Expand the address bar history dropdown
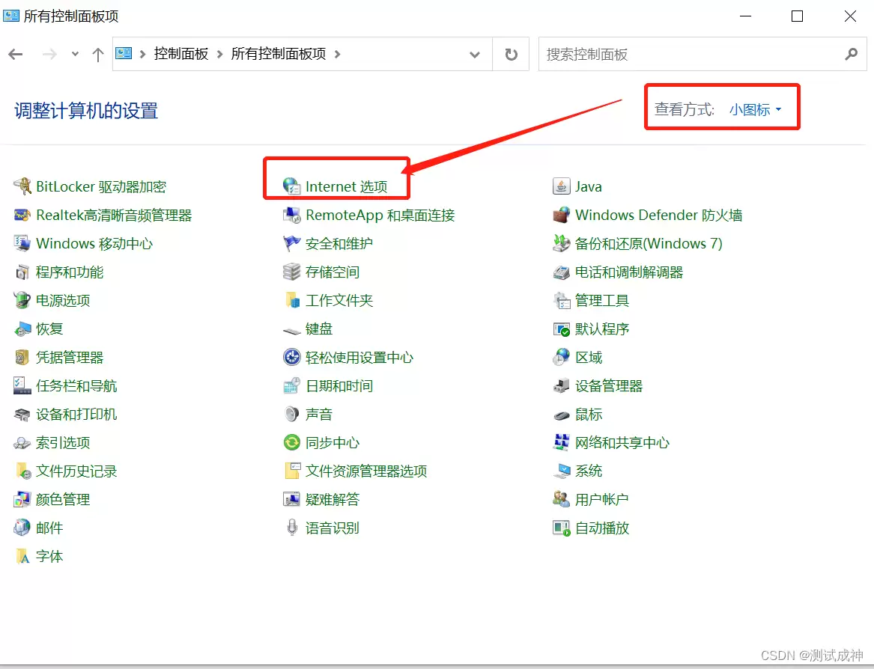This screenshot has height=669, width=874. click(x=474, y=54)
